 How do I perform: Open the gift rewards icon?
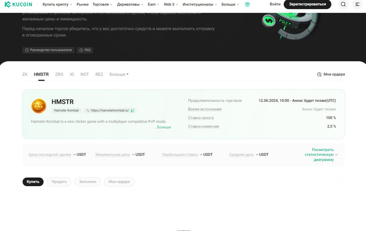pyautogui.click(x=247, y=5)
